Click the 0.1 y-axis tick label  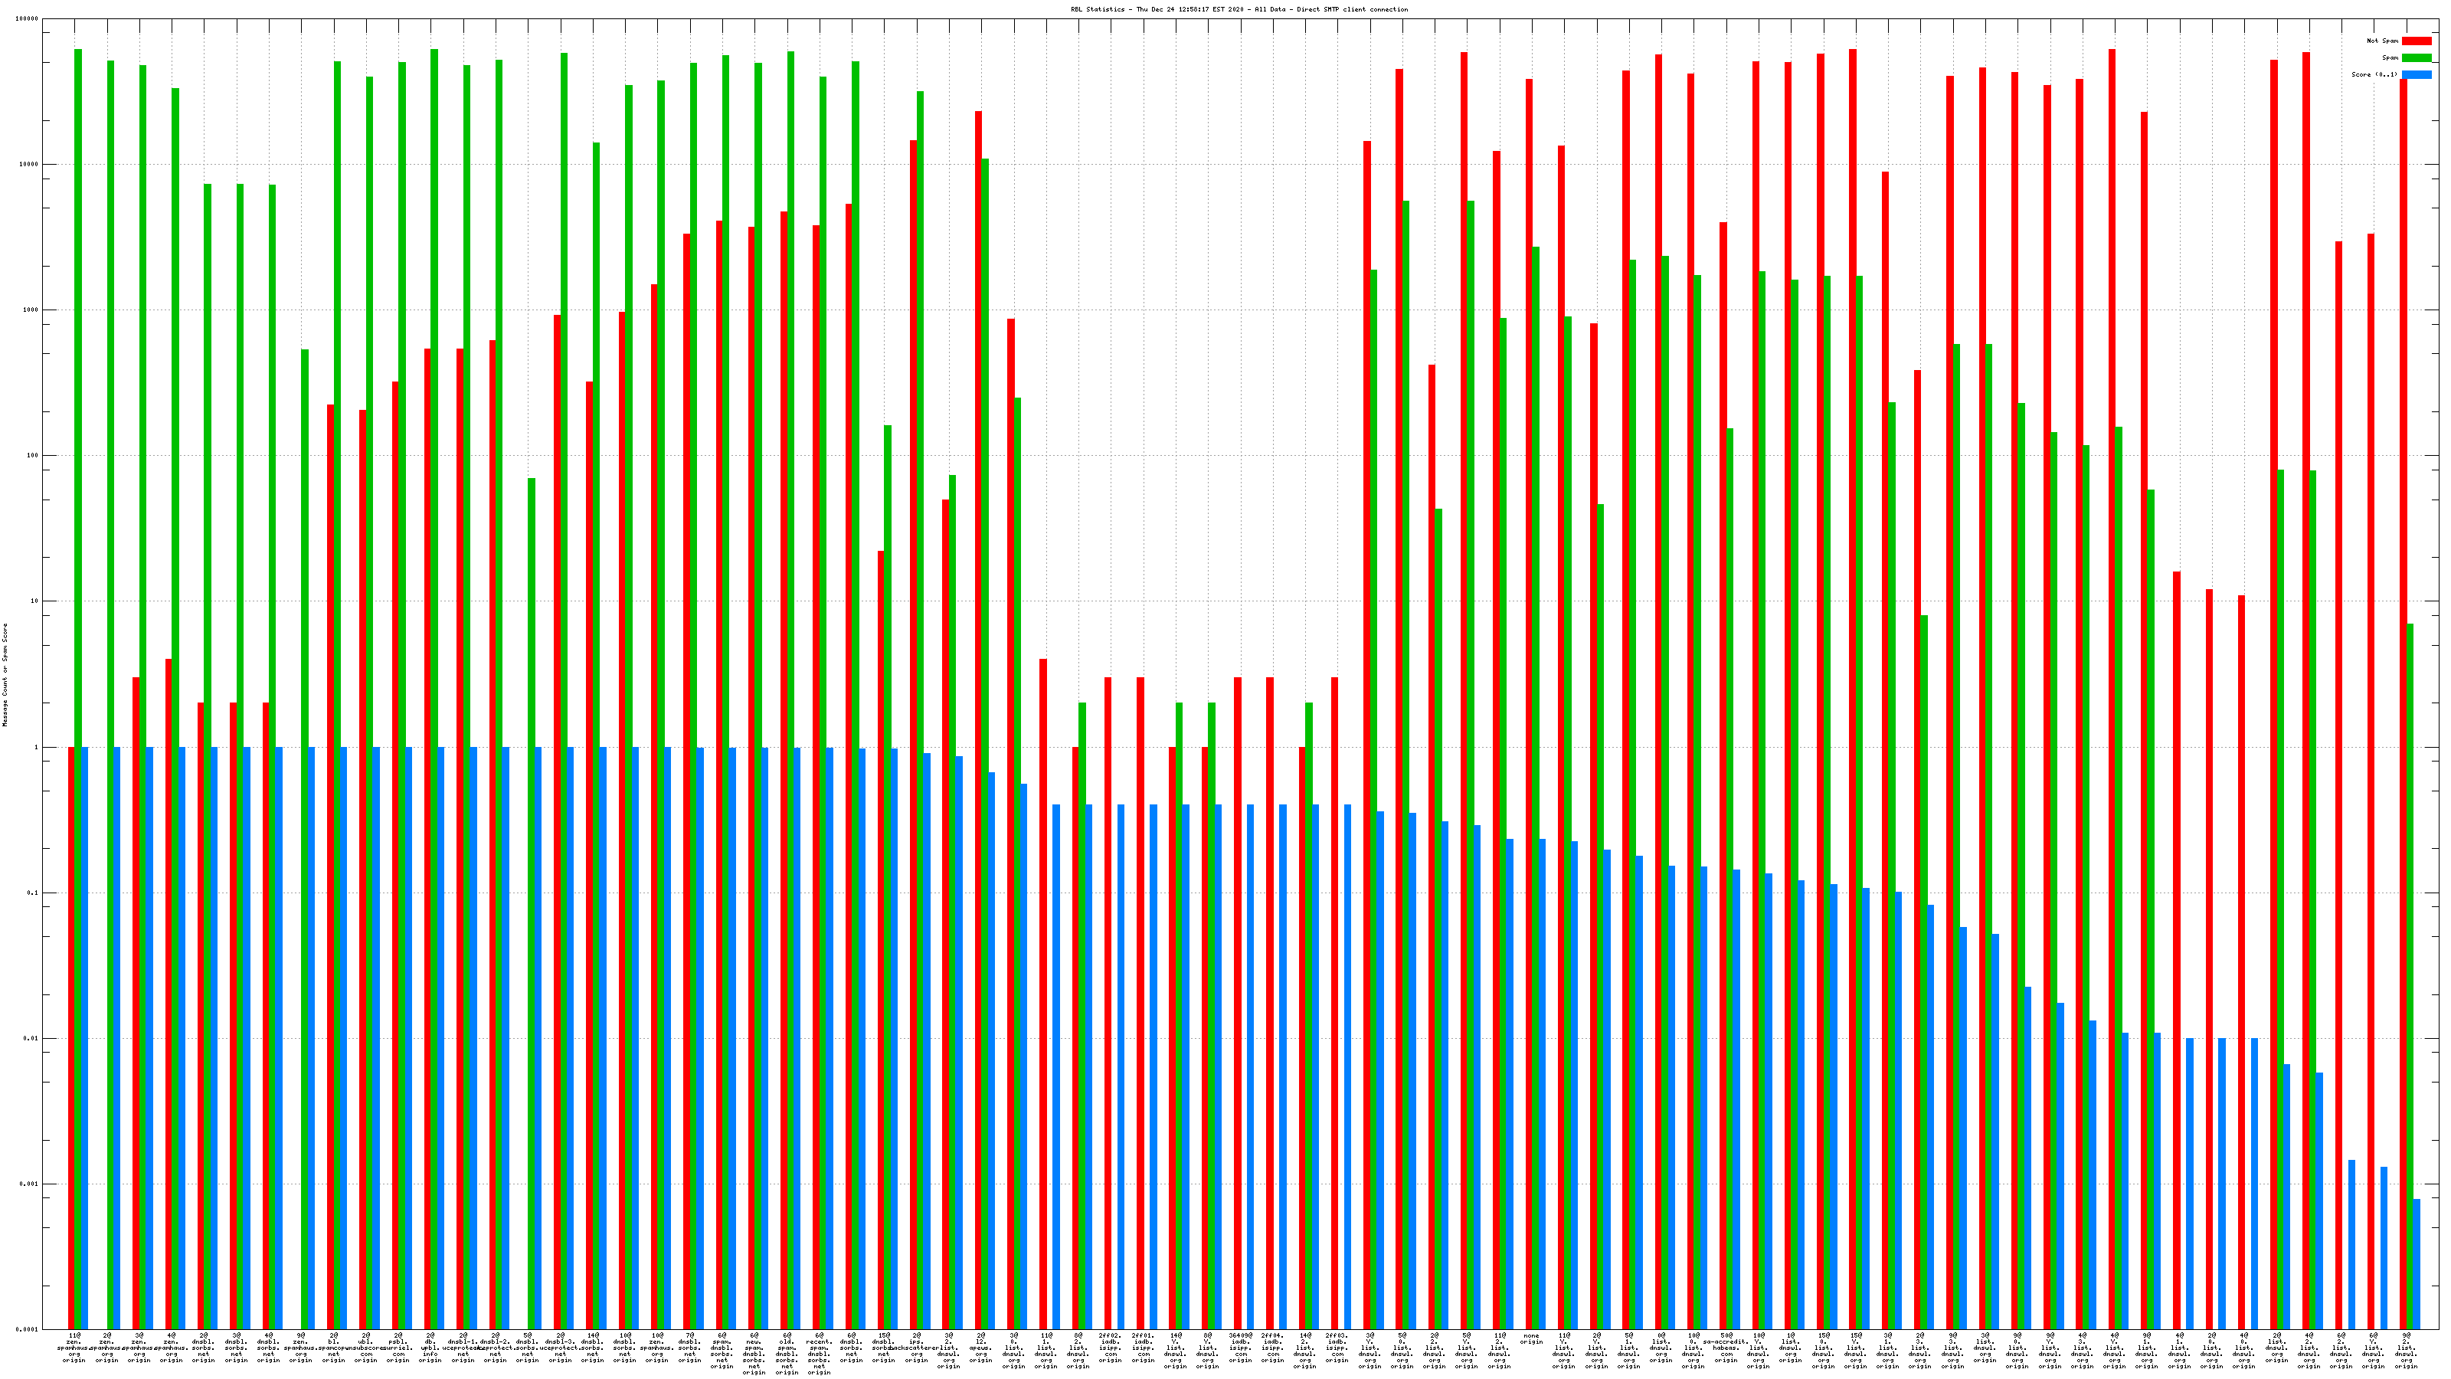pyautogui.click(x=31, y=893)
